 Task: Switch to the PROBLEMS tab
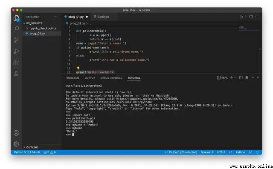tap(72, 78)
